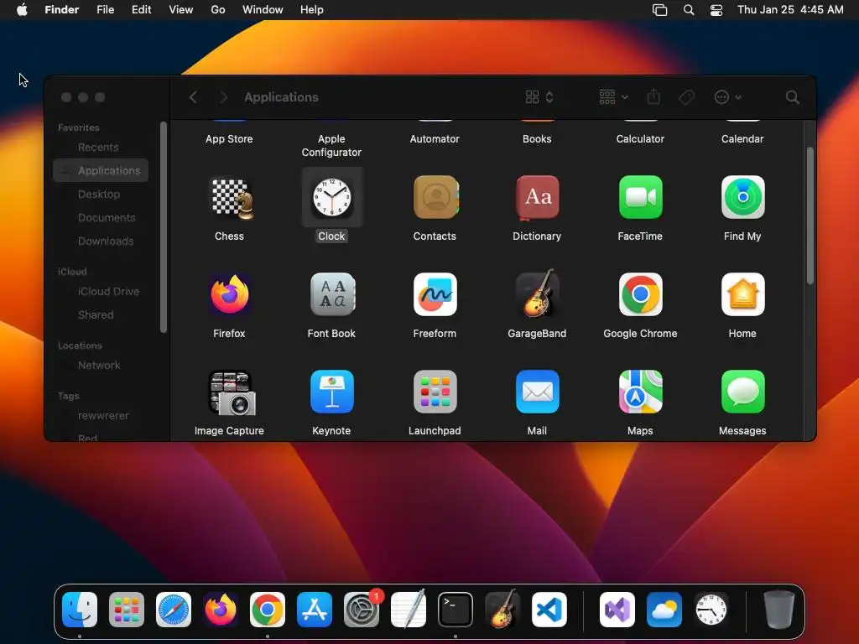Select Recents in the sidebar

101,147
